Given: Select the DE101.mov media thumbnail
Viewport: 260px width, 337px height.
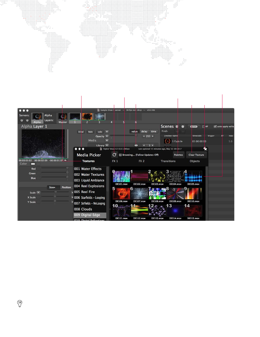Looking at the screenshot, I should (121, 177).
